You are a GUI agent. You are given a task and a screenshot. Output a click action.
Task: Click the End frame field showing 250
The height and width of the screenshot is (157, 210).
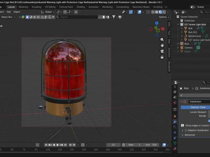(151, 145)
